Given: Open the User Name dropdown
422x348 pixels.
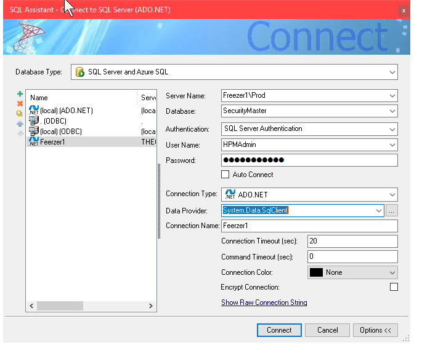Looking at the screenshot, I should tap(392, 145).
